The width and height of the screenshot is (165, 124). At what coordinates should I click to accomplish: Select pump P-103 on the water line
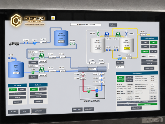pos(33,72)
